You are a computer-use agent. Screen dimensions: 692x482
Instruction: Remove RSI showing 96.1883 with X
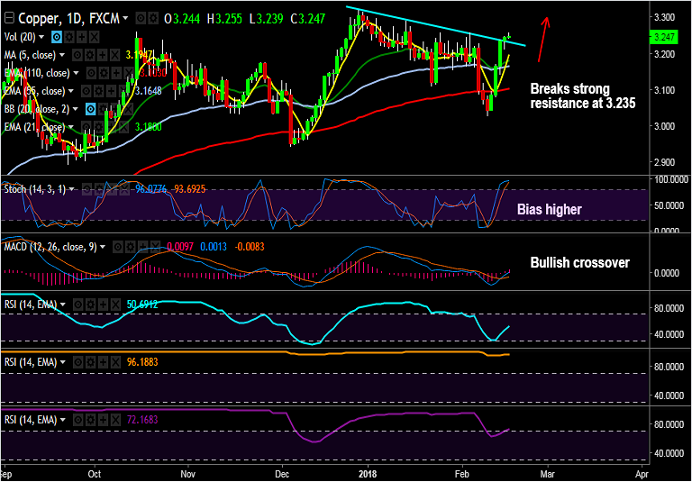point(115,362)
